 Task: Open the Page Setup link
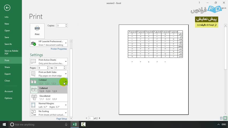[62, 119]
